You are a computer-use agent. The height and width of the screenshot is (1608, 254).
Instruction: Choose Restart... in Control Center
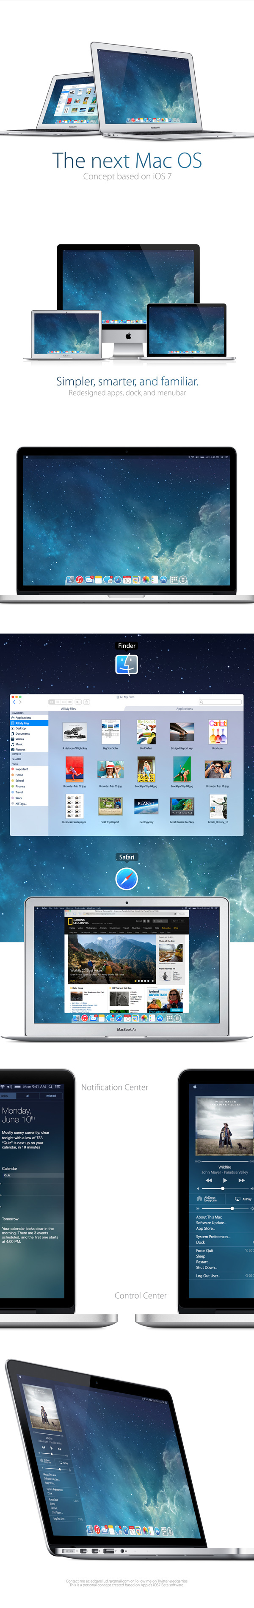(x=203, y=1262)
